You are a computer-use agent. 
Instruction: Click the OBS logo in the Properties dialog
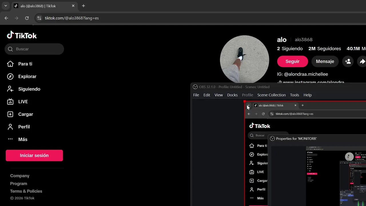[272, 138]
